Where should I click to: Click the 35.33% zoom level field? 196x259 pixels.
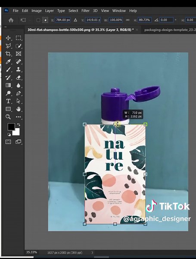click(x=31, y=252)
